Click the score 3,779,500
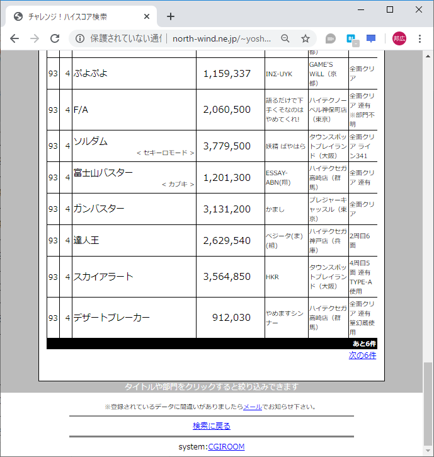 click(227, 146)
